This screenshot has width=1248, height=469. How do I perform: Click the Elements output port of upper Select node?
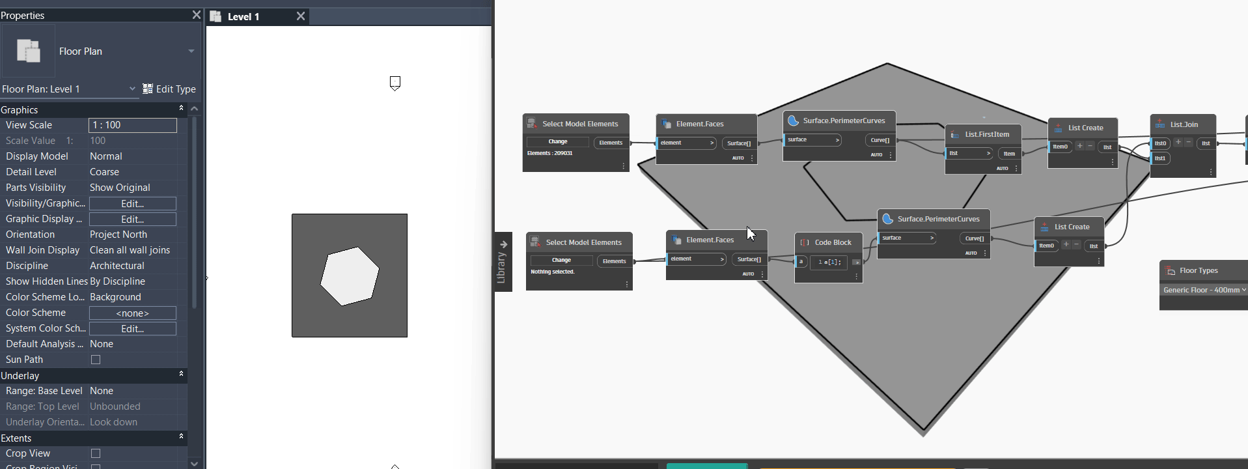(611, 143)
